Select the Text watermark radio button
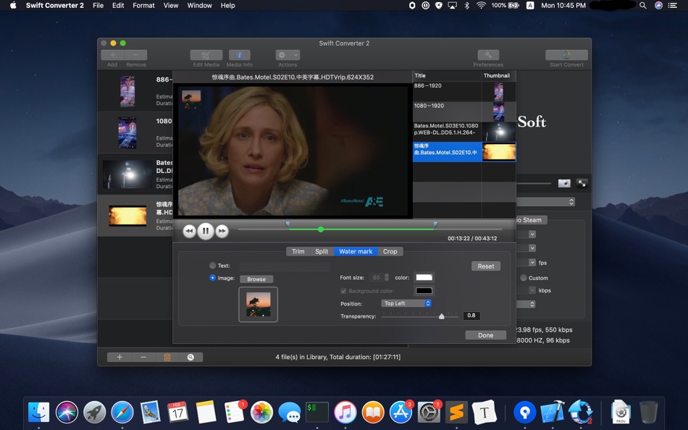688x430 pixels. pos(212,266)
